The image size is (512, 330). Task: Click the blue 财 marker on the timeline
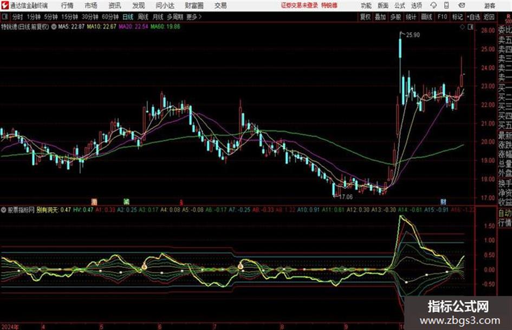[443, 202]
